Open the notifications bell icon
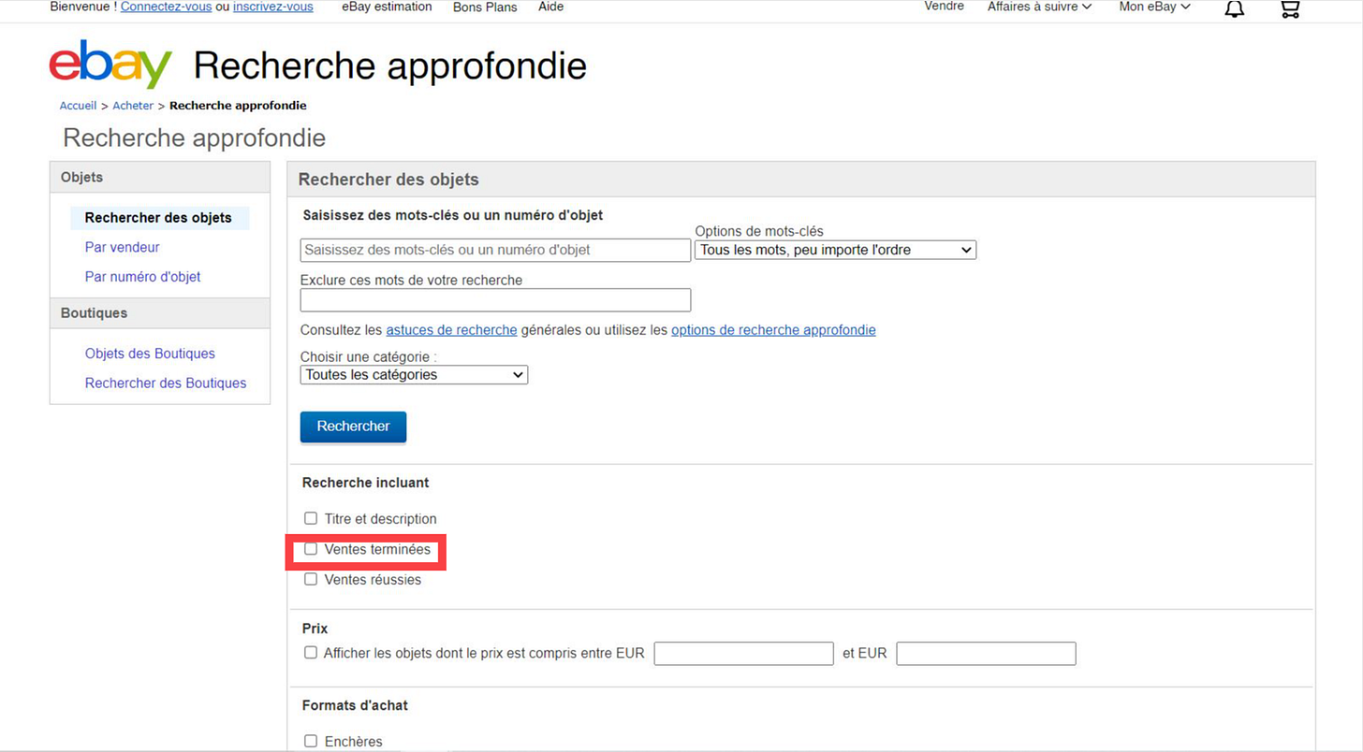The width and height of the screenshot is (1363, 752). point(1235,8)
